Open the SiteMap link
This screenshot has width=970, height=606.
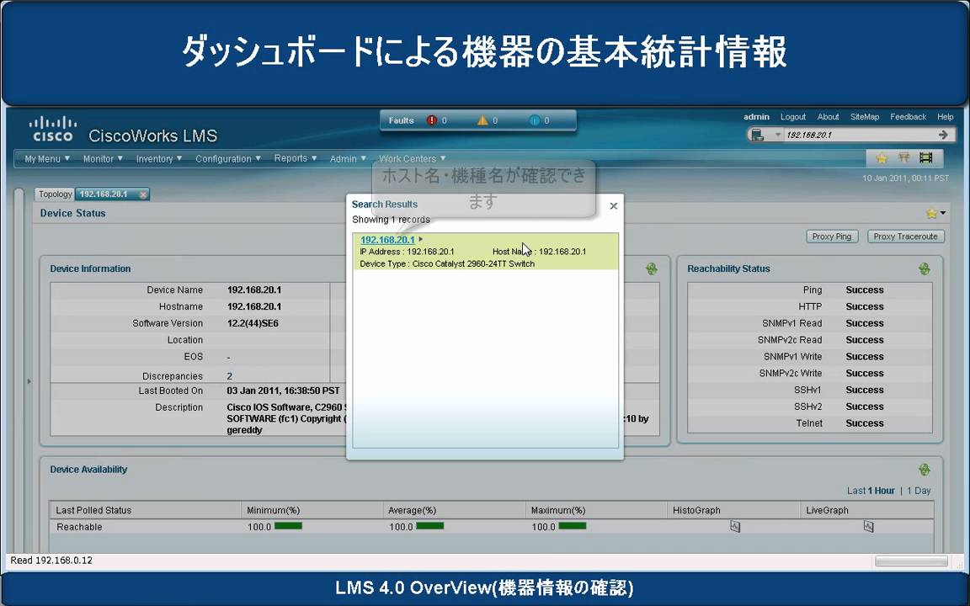864,117
